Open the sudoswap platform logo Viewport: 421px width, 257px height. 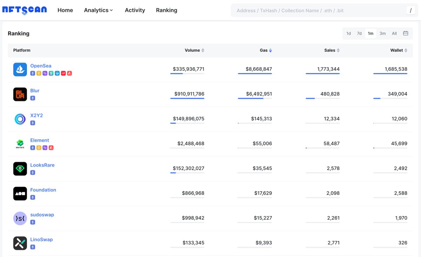coord(20,218)
